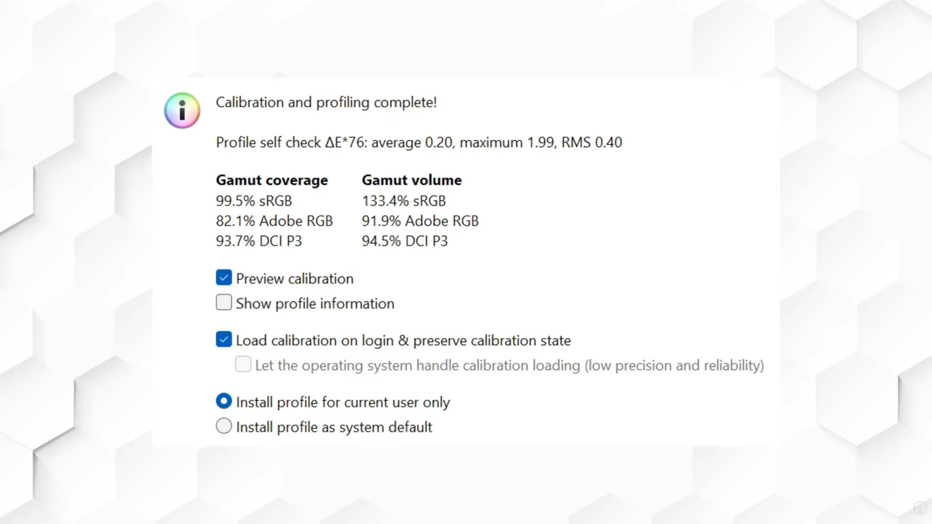Click the colorful info icon

pyautogui.click(x=182, y=111)
